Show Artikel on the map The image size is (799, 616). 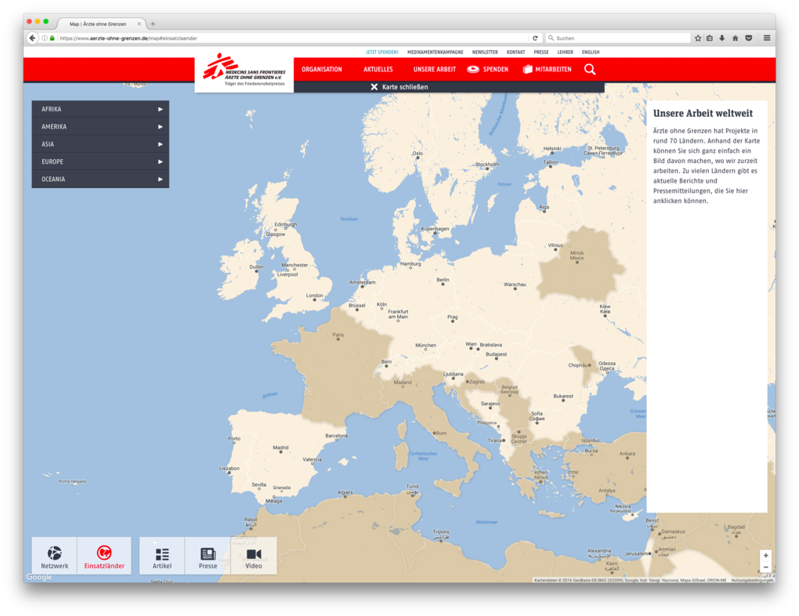(x=162, y=556)
